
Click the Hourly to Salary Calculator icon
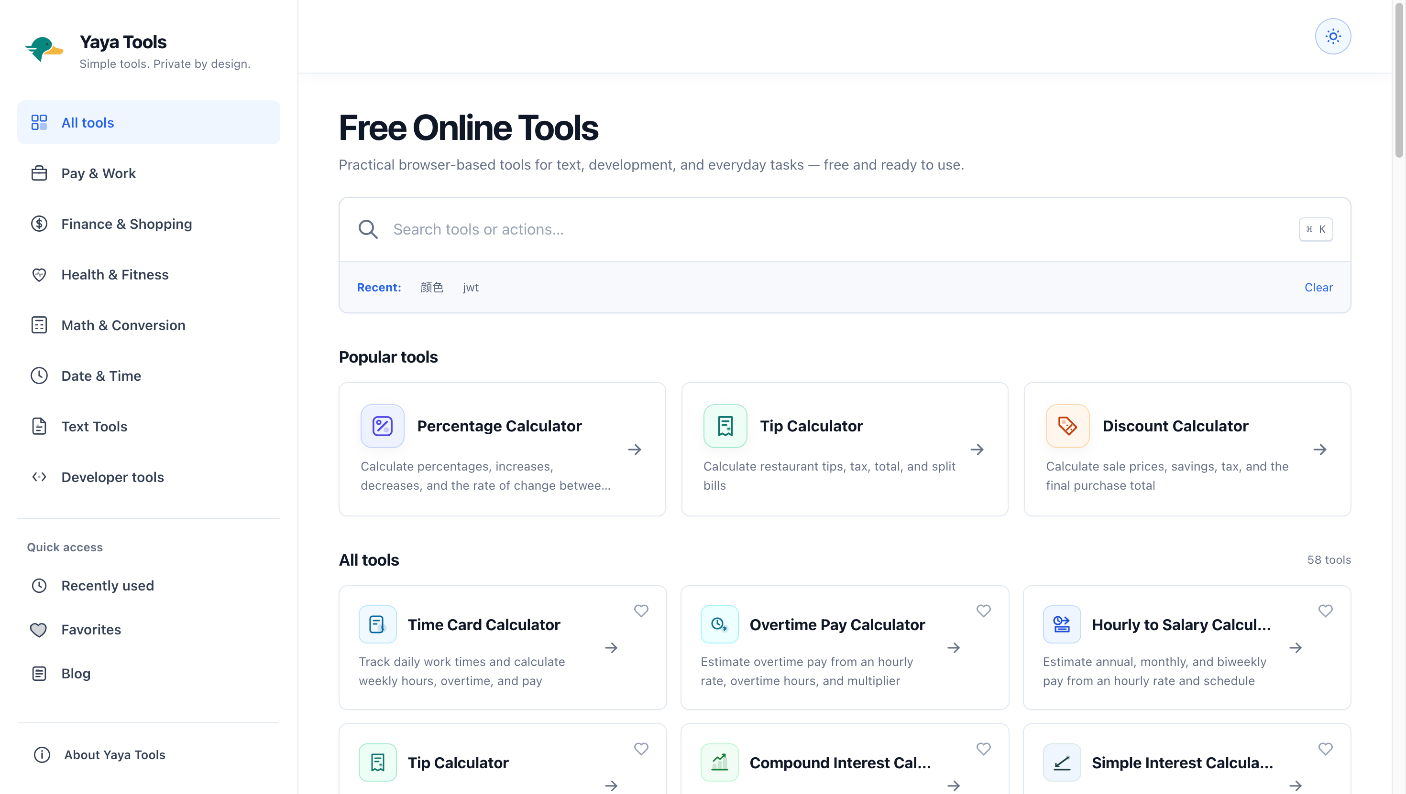coord(1062,624)
